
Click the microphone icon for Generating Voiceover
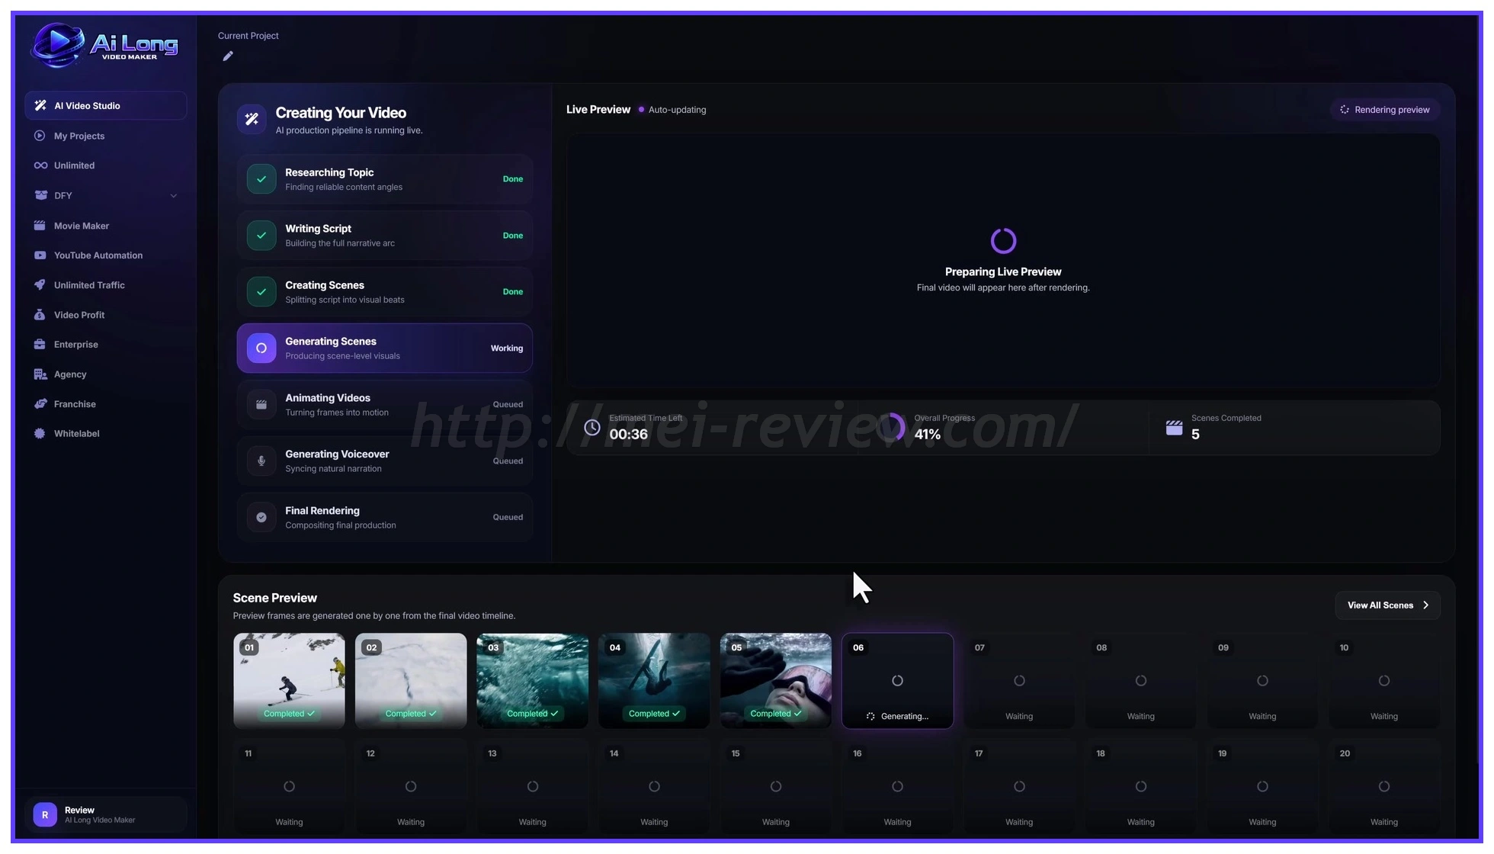tap(261, 461)
